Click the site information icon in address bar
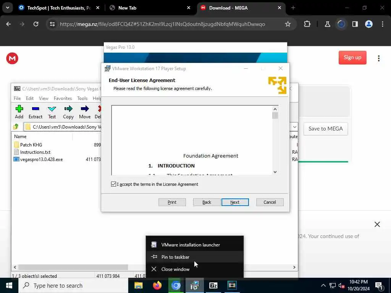This screenshot has height=293, width=391. [x=52, y=24]
